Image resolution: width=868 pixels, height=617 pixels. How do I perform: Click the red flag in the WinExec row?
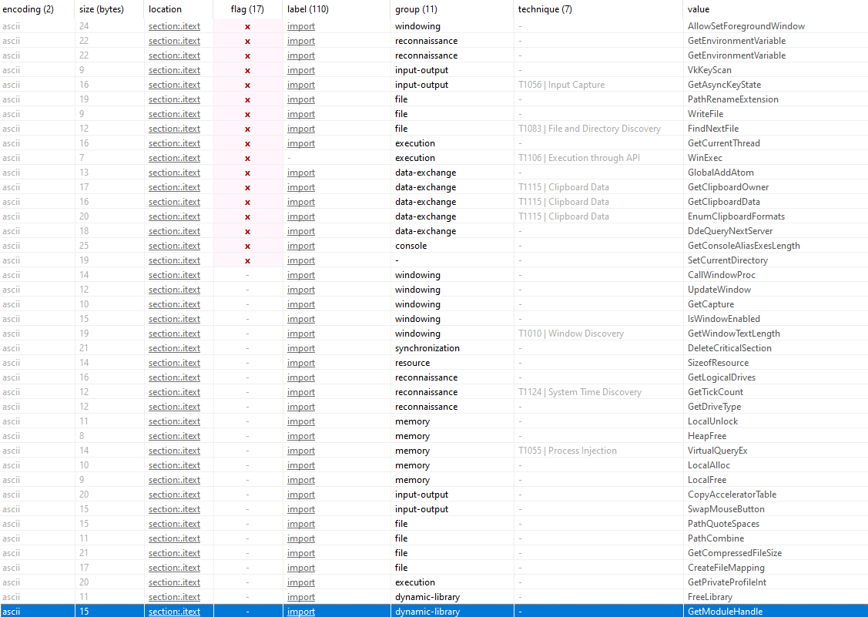pyautogui.click(x=247, y=159)
